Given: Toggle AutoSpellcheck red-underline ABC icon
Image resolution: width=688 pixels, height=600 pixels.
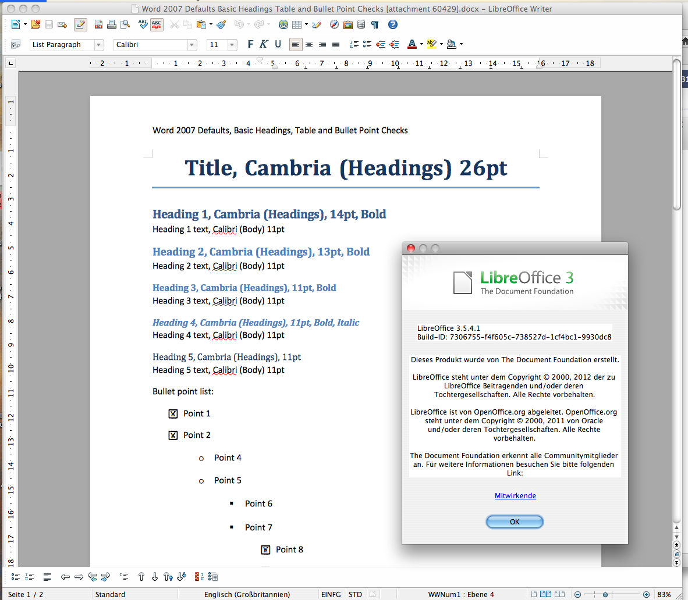Looking at the screenshot, I should (156, 24).
